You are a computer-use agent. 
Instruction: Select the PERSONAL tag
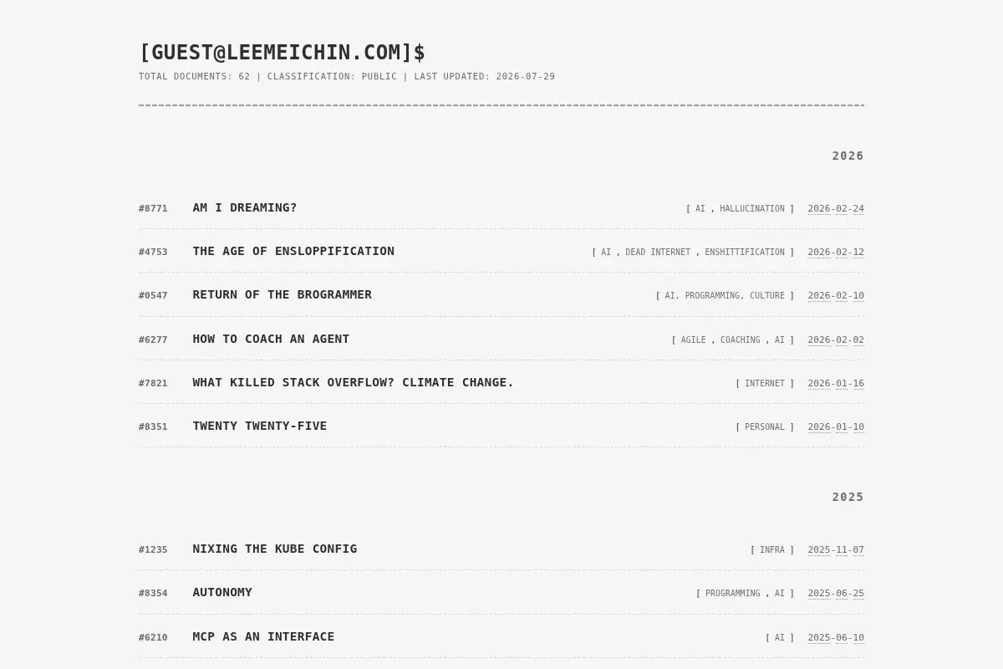(765, 427)
